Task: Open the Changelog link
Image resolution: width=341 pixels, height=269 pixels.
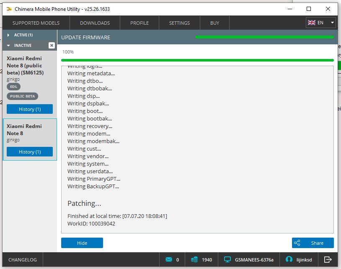Action: pyautogui.click(x=23, y=260)
